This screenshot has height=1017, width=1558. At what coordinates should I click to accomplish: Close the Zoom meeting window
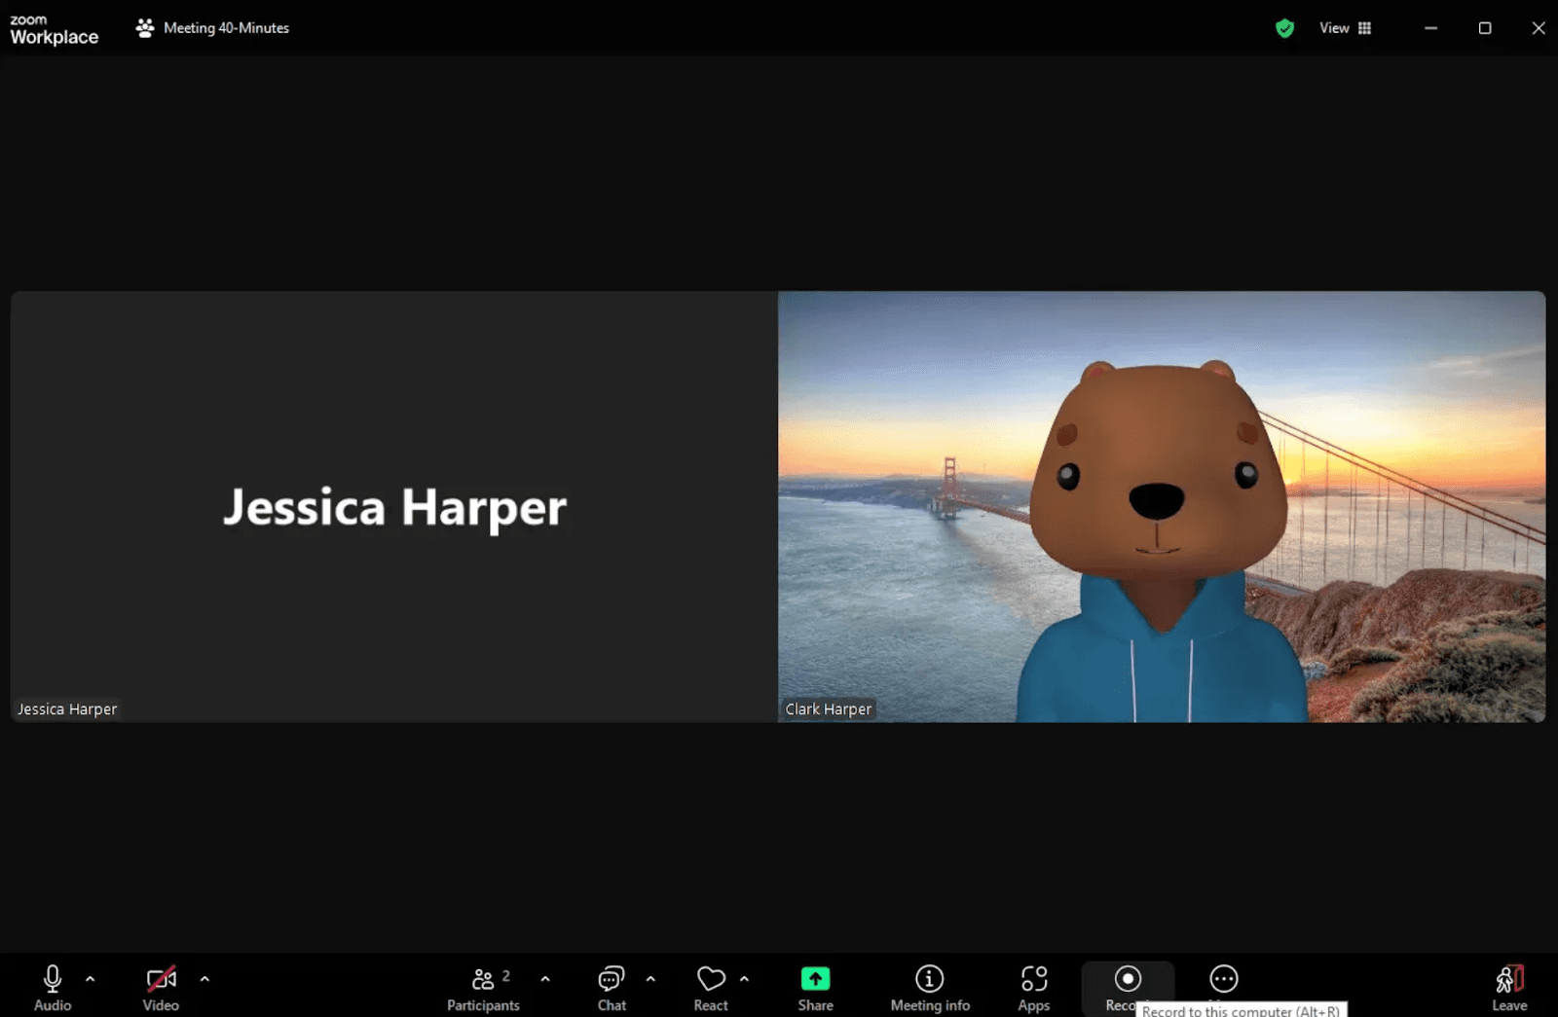1539,28
